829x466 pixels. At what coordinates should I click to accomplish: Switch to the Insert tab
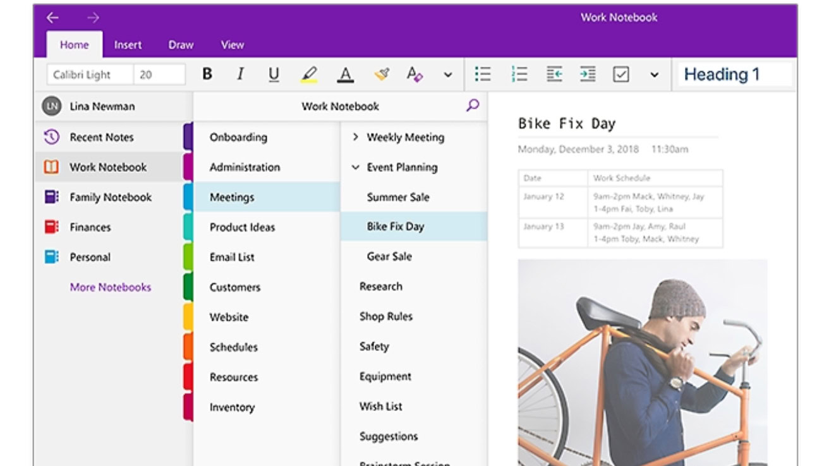pos(128,45)
